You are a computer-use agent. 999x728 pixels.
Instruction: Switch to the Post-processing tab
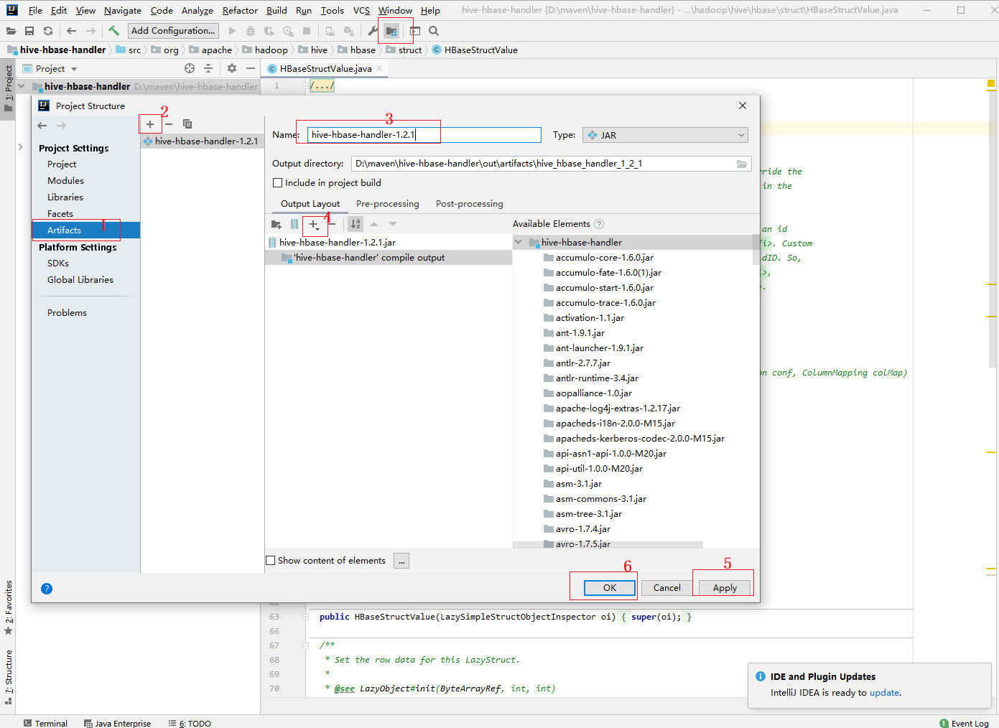[x=470, y=204]
